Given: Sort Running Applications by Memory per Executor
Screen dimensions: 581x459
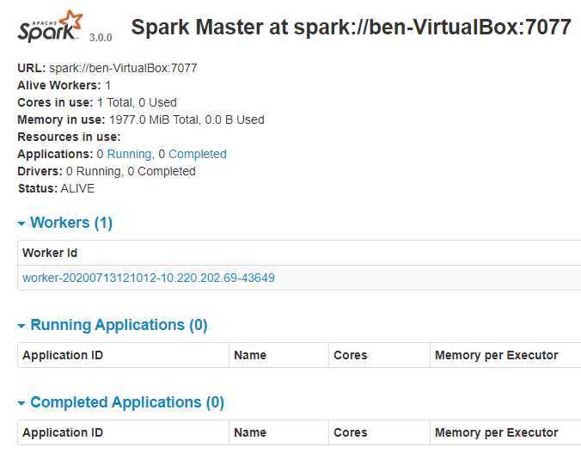Looking at the screenshot, I should (497, 355).
